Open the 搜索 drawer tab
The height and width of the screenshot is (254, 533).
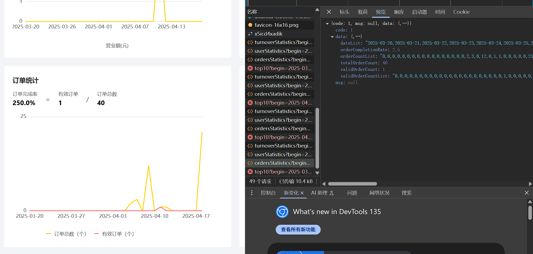[406, 193]
